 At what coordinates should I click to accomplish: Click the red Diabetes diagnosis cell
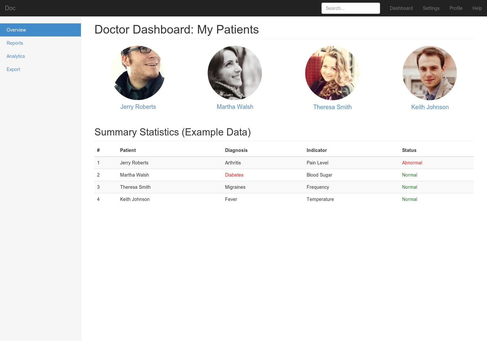pos(234,175)
